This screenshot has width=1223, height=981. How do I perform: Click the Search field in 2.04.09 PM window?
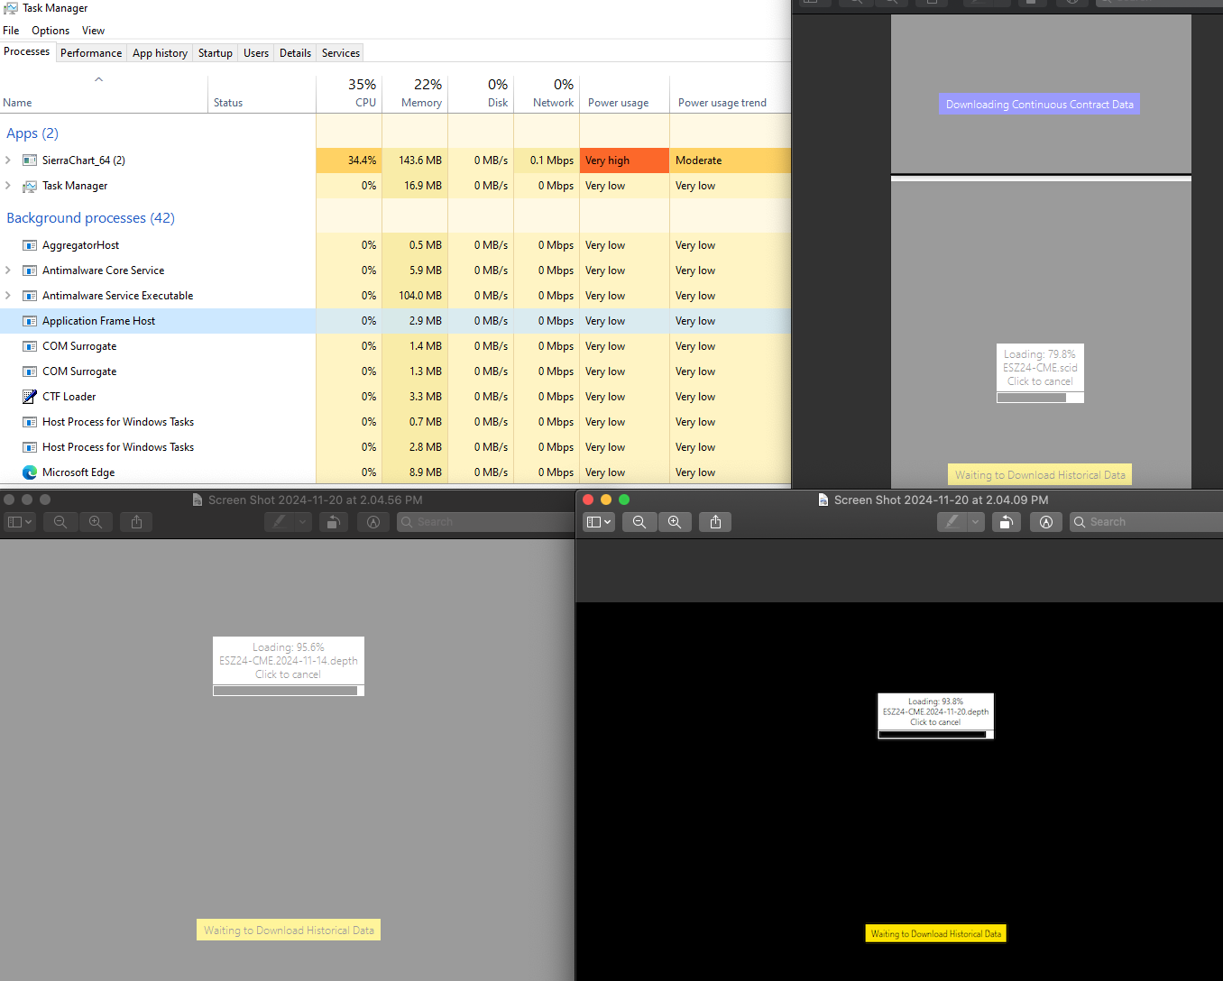[x=1145, y=522]
